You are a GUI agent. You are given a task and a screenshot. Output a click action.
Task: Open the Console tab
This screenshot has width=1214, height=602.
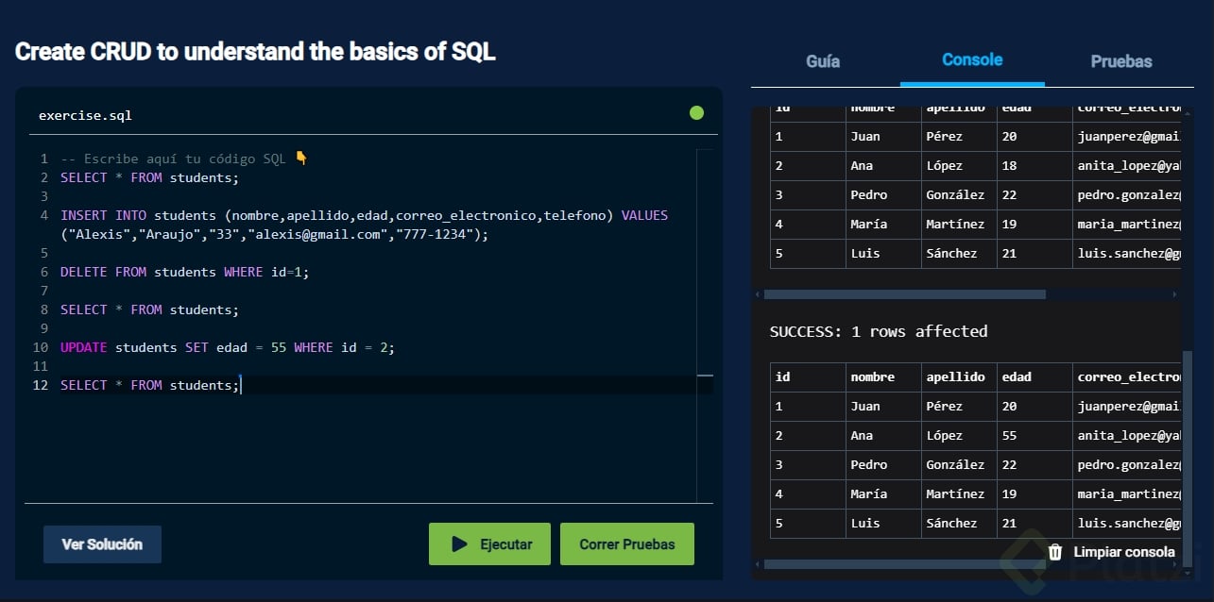[972, 60]
